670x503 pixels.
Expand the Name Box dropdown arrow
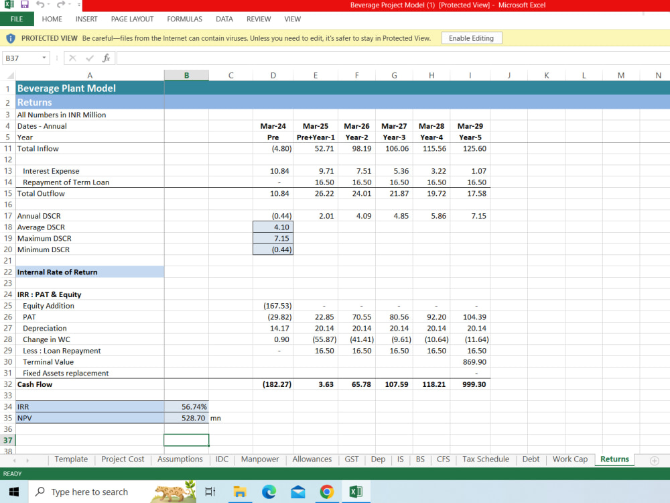(x=44, y=58)
